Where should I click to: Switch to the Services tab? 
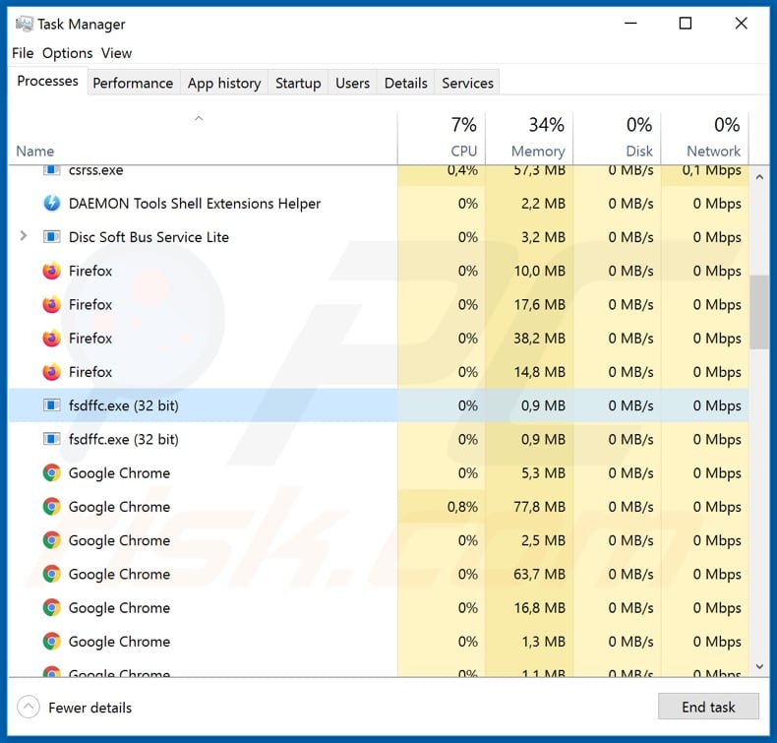[468, 83]
